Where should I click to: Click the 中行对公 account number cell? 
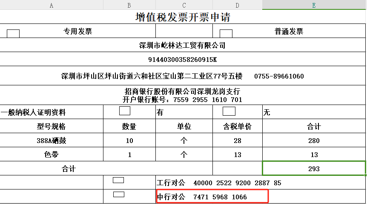(212, 197)
